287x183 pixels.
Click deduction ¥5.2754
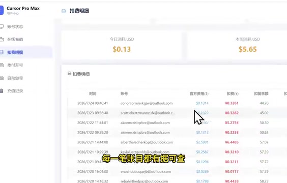point(232,123)
